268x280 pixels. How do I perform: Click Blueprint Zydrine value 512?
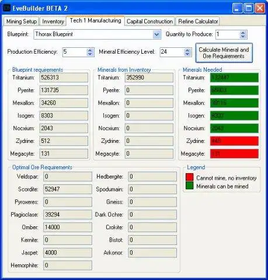pyautogui.click(x=64, y=141)
